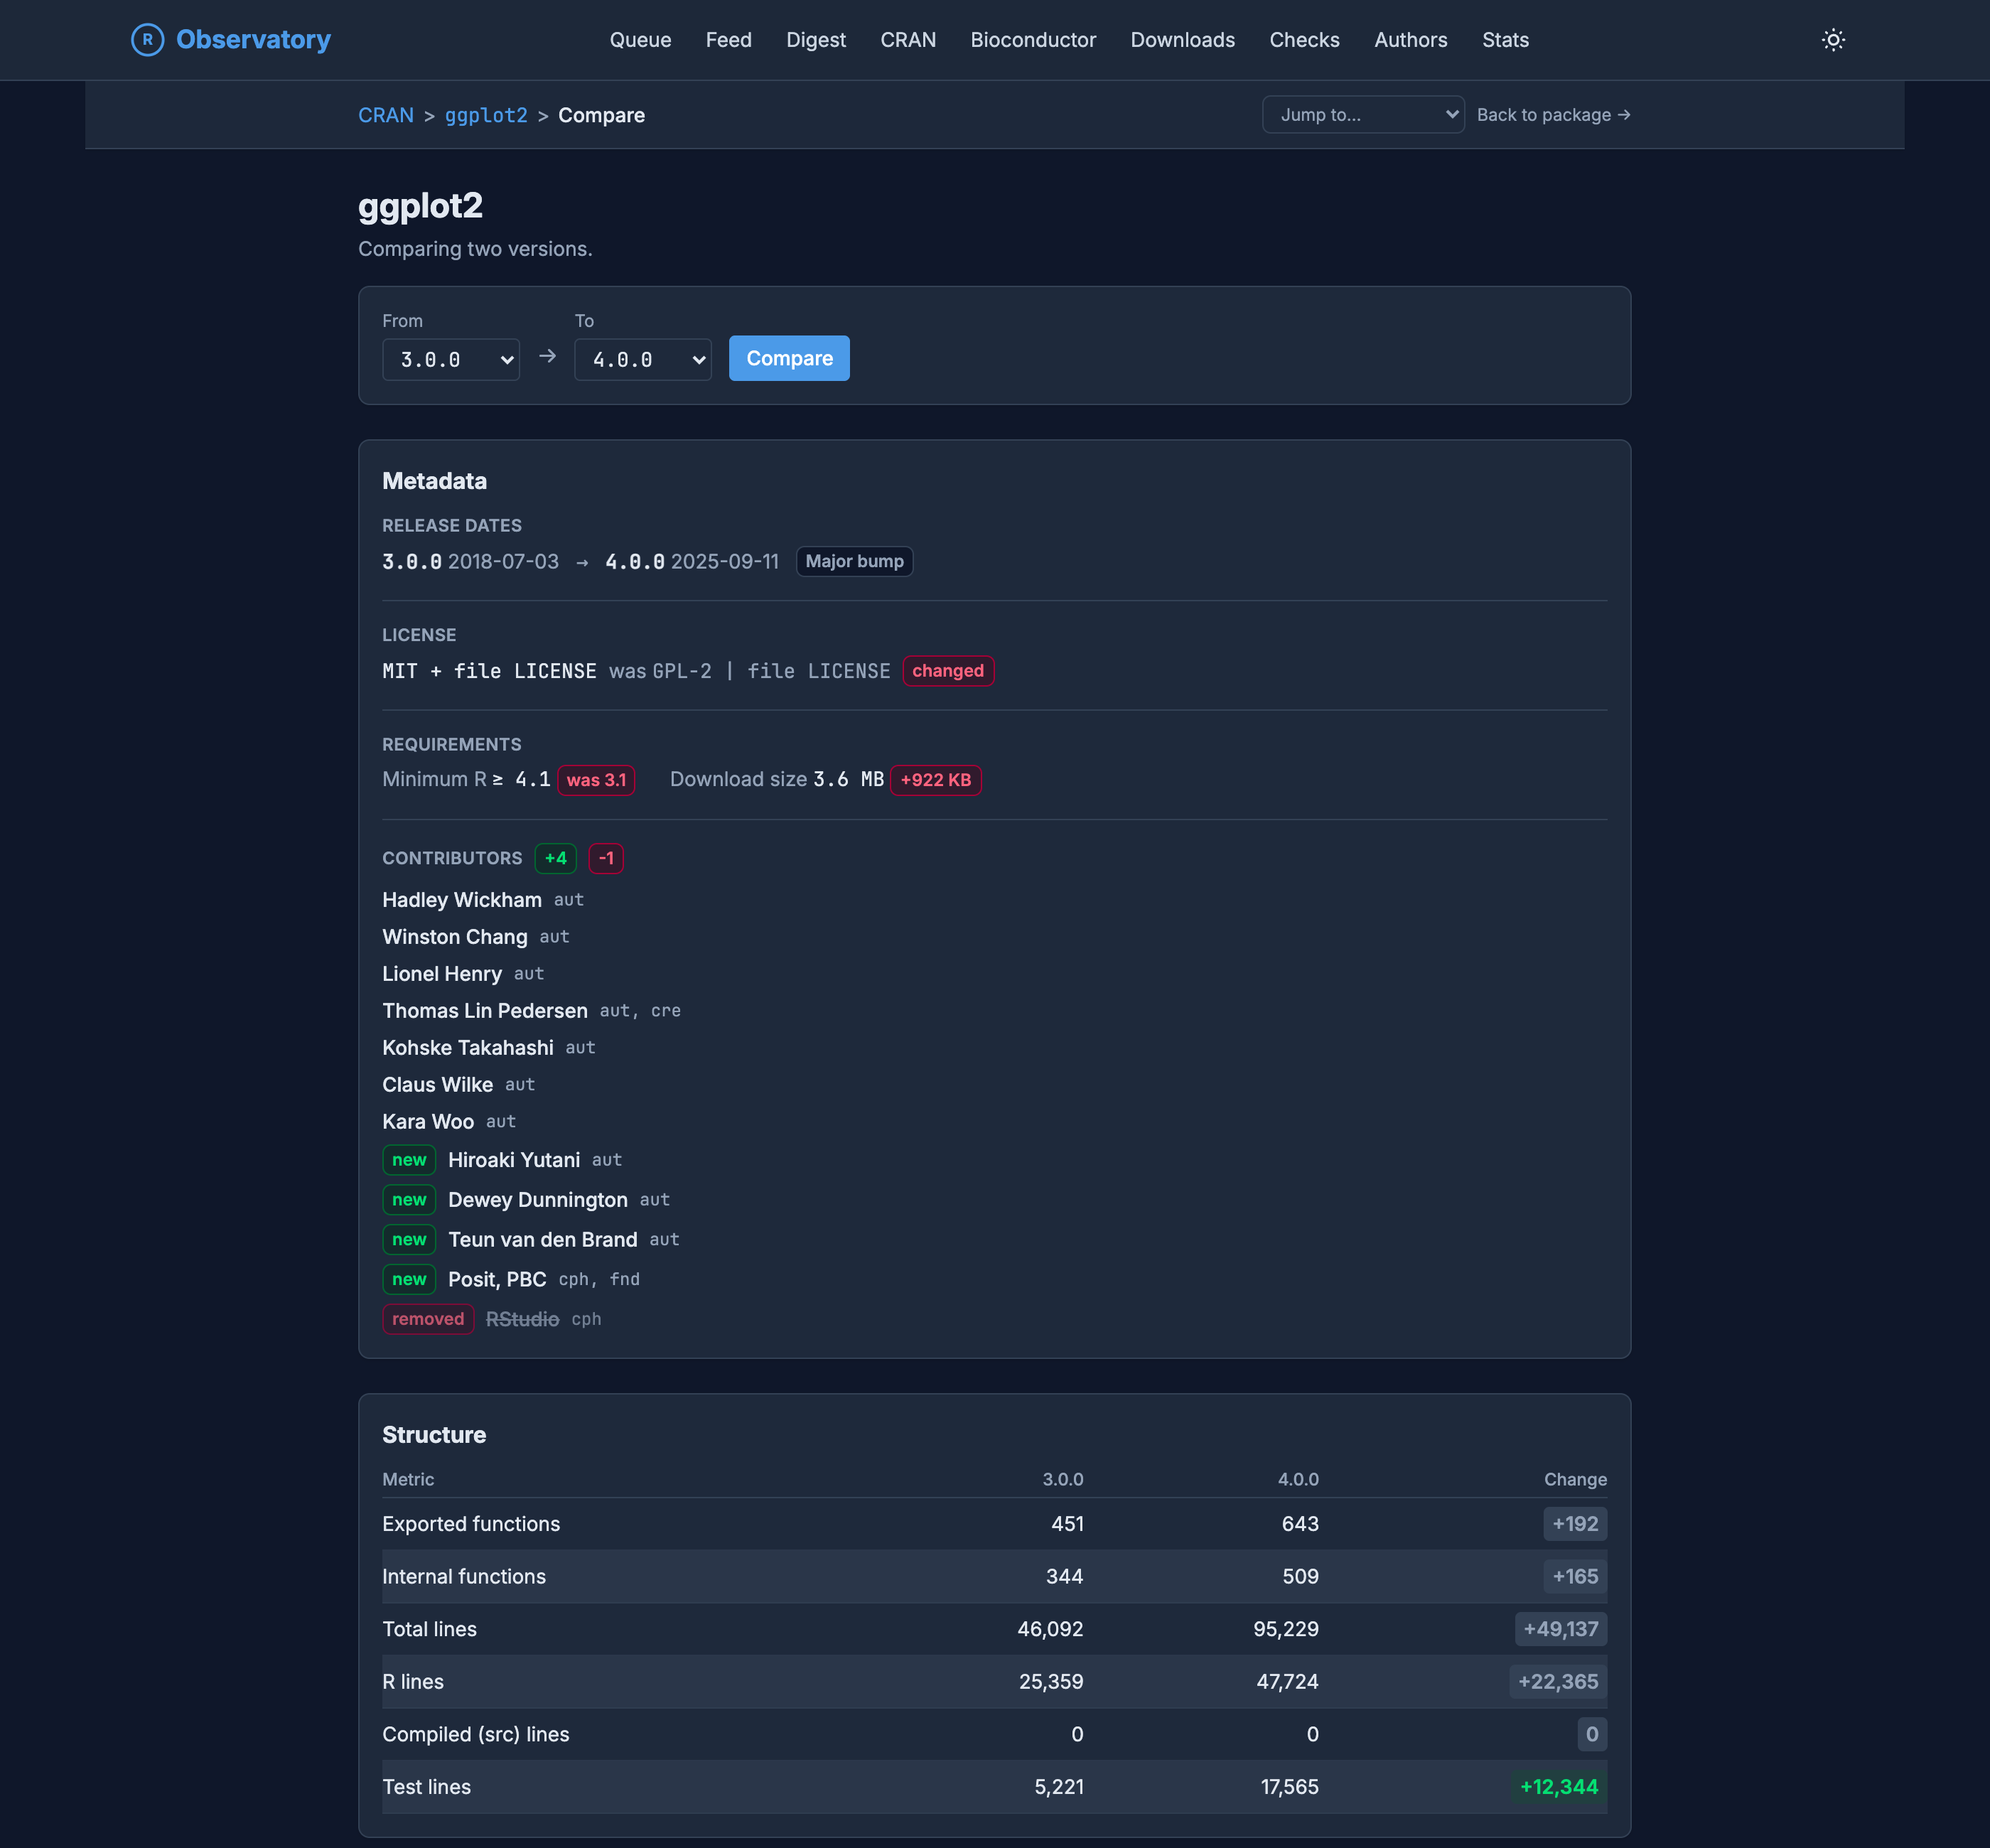Click the 17,565 test lines value
This screenshot has height=1848, width=1990.
coord(1289,1787)
